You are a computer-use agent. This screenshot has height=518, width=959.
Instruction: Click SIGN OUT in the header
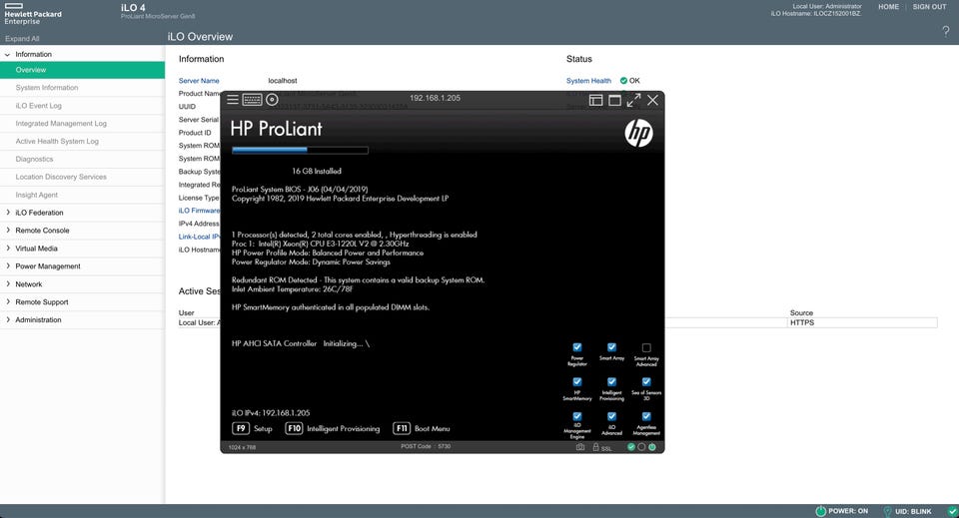(x=929, y=7)
